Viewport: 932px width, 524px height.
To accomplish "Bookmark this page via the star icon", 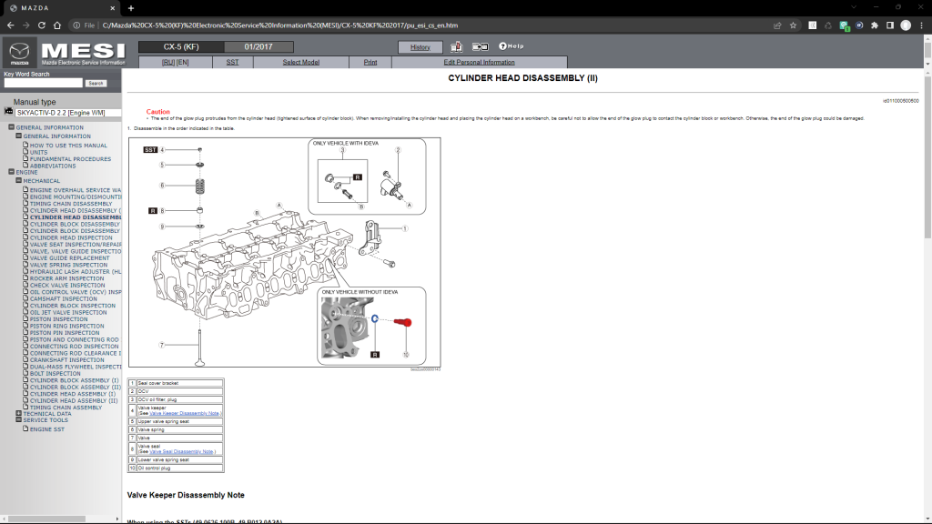I will pos(794,25).
